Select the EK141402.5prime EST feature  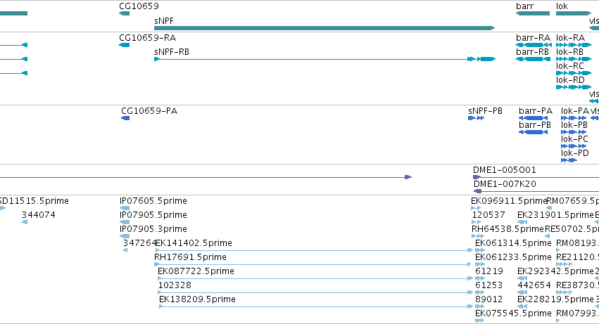point(314,250)
